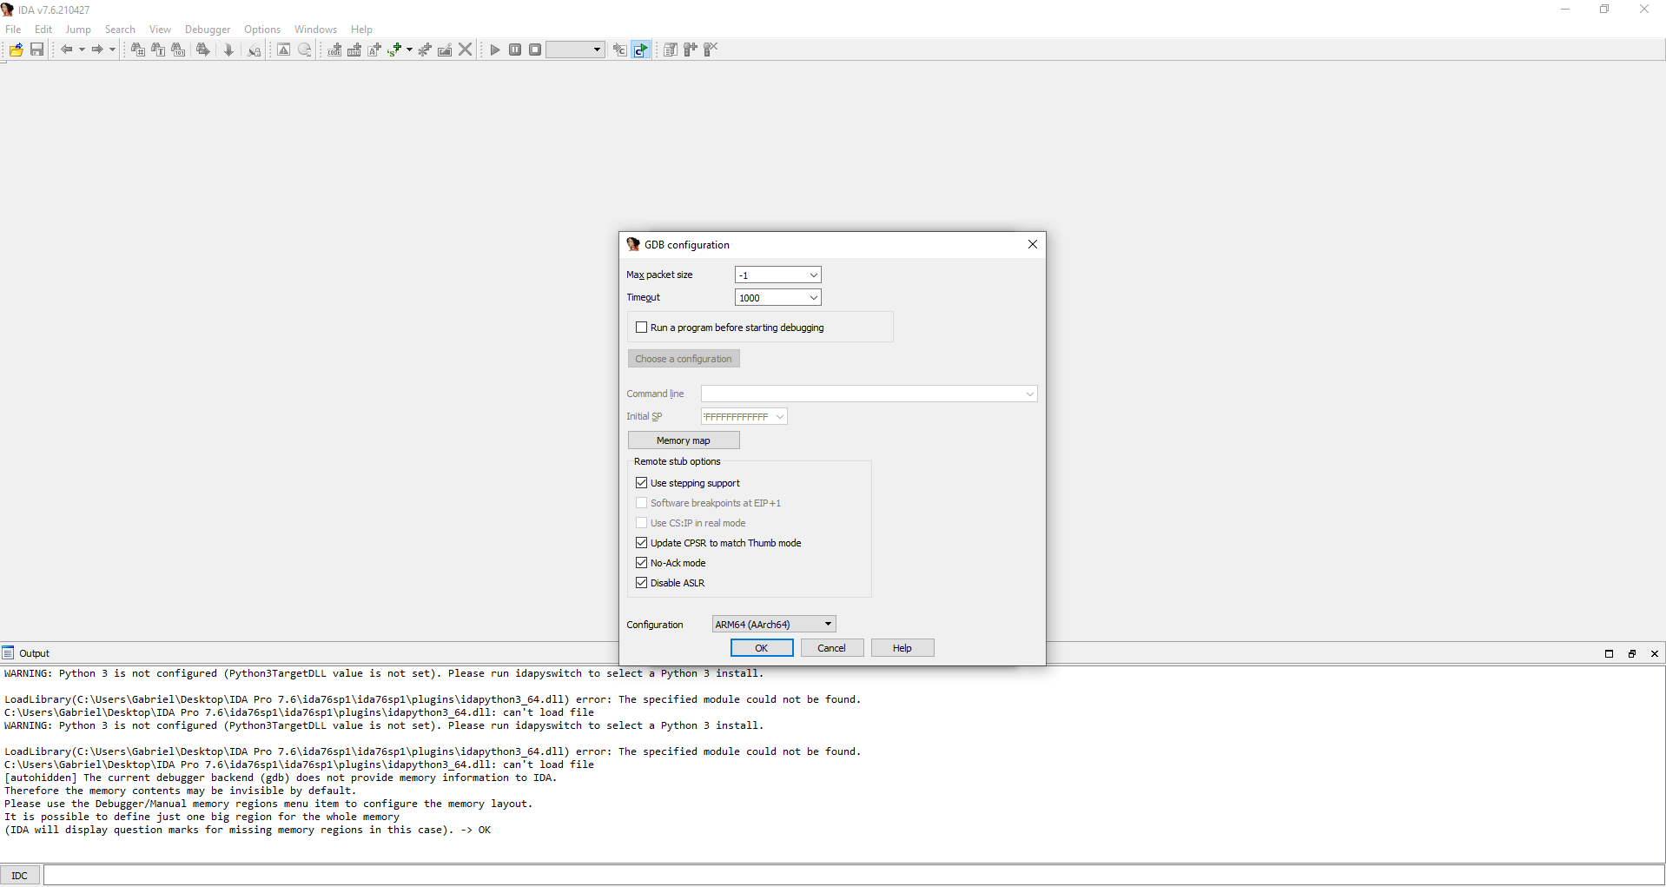Click the Jump forward arrow icon
The height and width of the screenshot is (887, 1666).
(x=97, y=50)
